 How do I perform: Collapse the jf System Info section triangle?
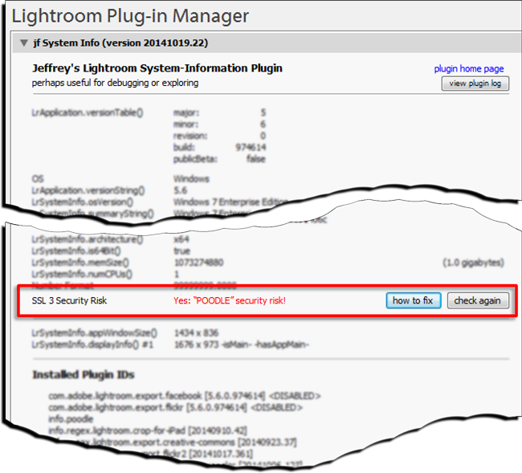23,43
